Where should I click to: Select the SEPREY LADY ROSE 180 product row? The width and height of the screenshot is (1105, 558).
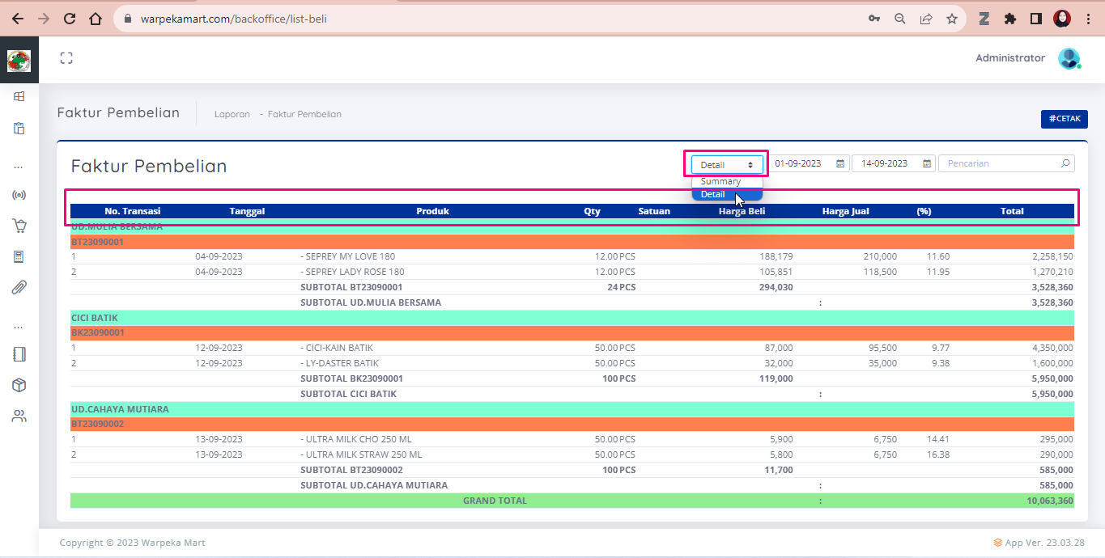click(572, 272)
